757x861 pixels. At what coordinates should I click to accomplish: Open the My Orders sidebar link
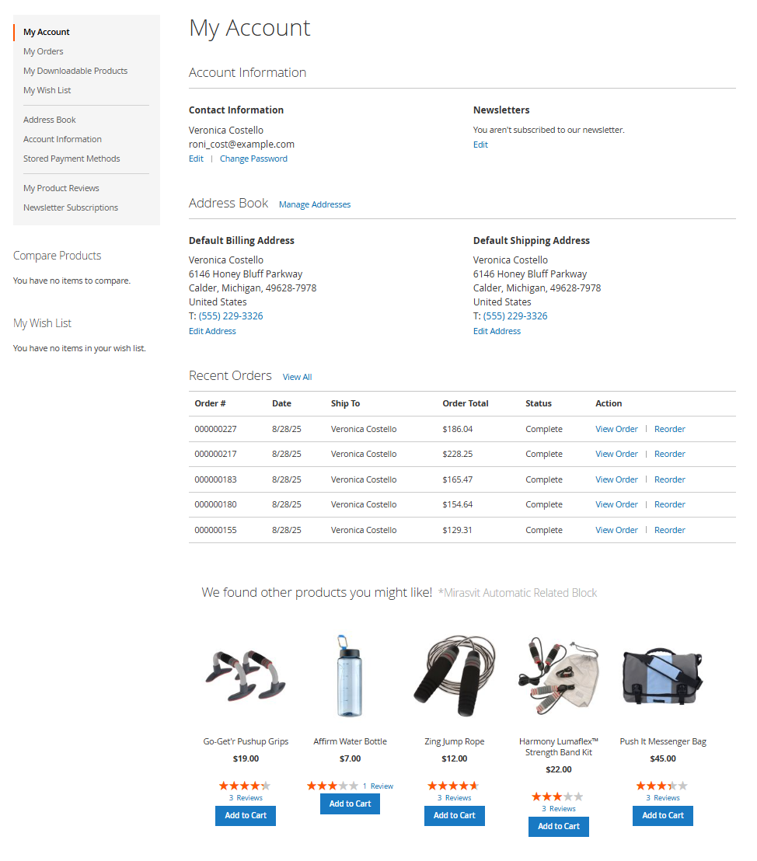click(43, 51)
